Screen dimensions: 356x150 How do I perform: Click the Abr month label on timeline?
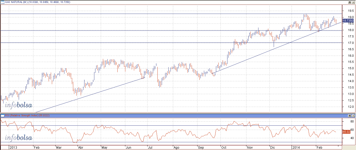point(80,147)
